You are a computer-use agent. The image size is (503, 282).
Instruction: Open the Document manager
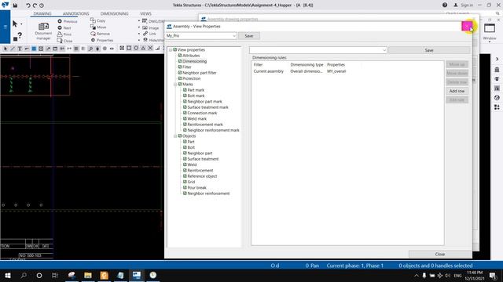(43, 31)
